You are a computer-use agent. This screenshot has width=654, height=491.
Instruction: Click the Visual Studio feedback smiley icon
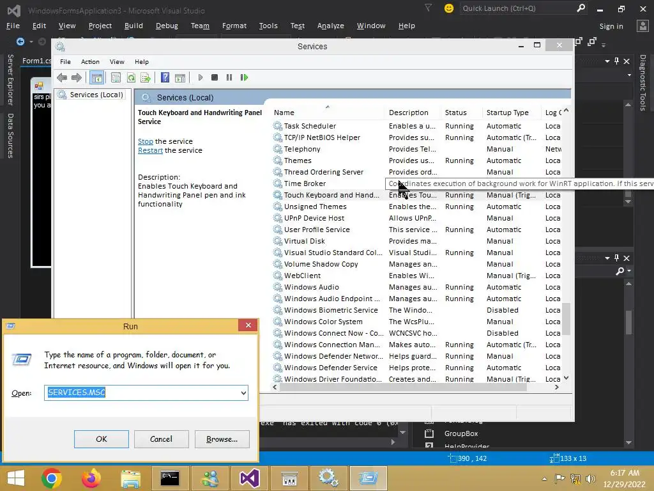tap(449, 8)
